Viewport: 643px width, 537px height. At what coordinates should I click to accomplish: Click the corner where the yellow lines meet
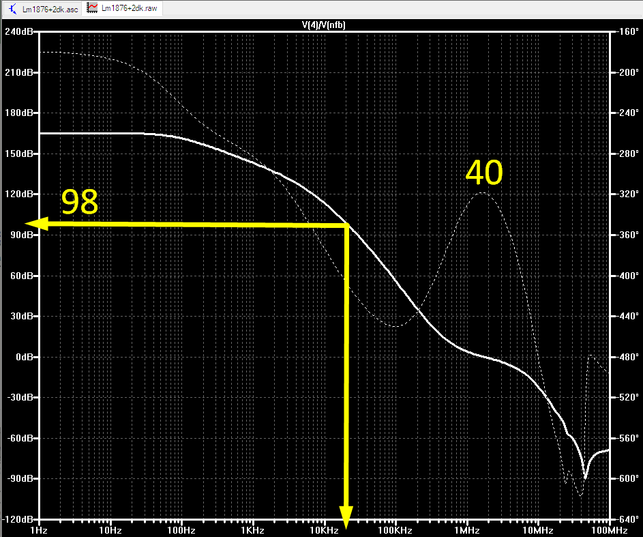347,225
